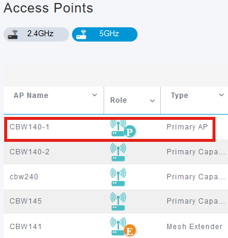
Task: Open the Role column dropdown arrow
Action: 152,101
